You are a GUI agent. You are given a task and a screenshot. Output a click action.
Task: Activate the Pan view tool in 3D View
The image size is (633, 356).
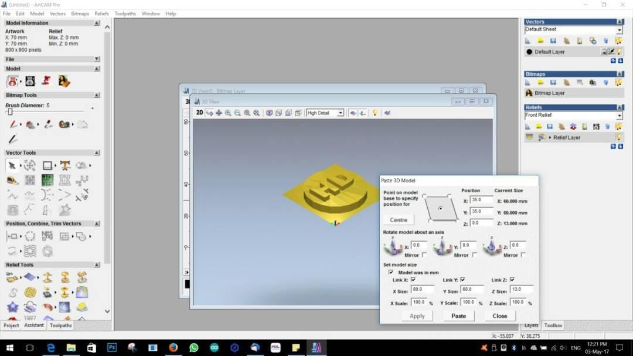(219, 113)
